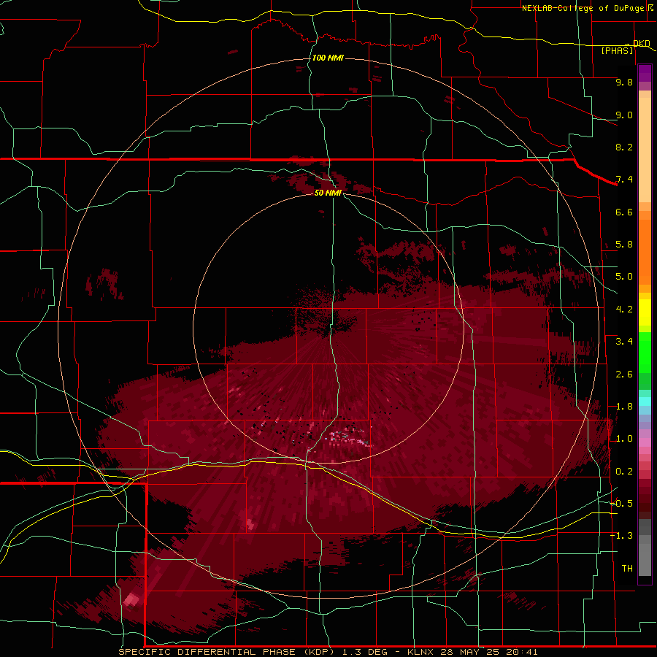Click the 100 NMI range ring label
This screenshot has height=657, width=657.
point(328,58)
